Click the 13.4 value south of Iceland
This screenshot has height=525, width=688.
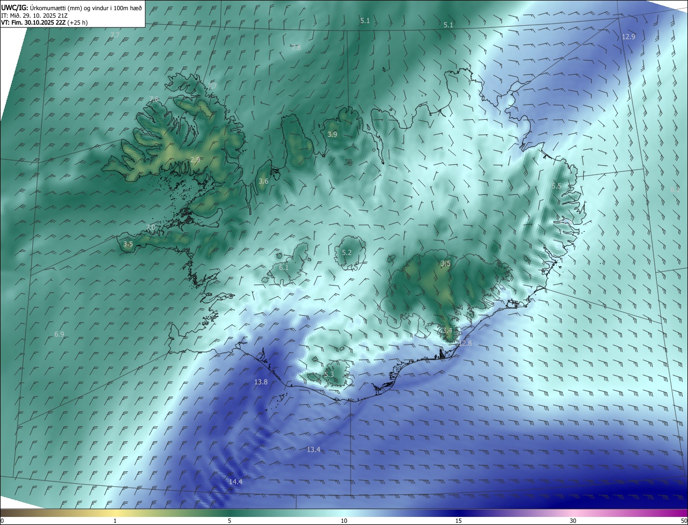(x=313, y=449)
